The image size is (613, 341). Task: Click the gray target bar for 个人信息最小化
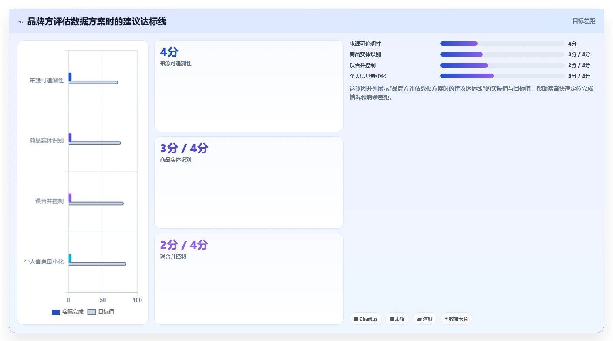[97, 264]
